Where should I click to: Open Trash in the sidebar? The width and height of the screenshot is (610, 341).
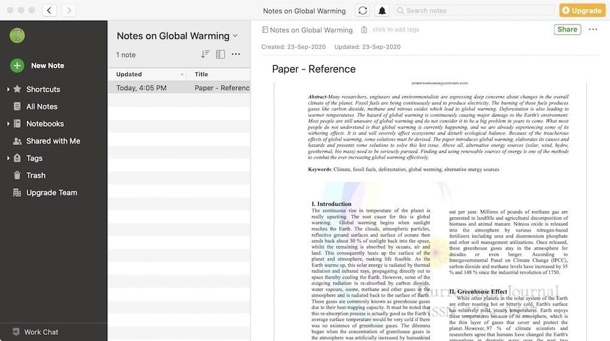coord(35,175)
